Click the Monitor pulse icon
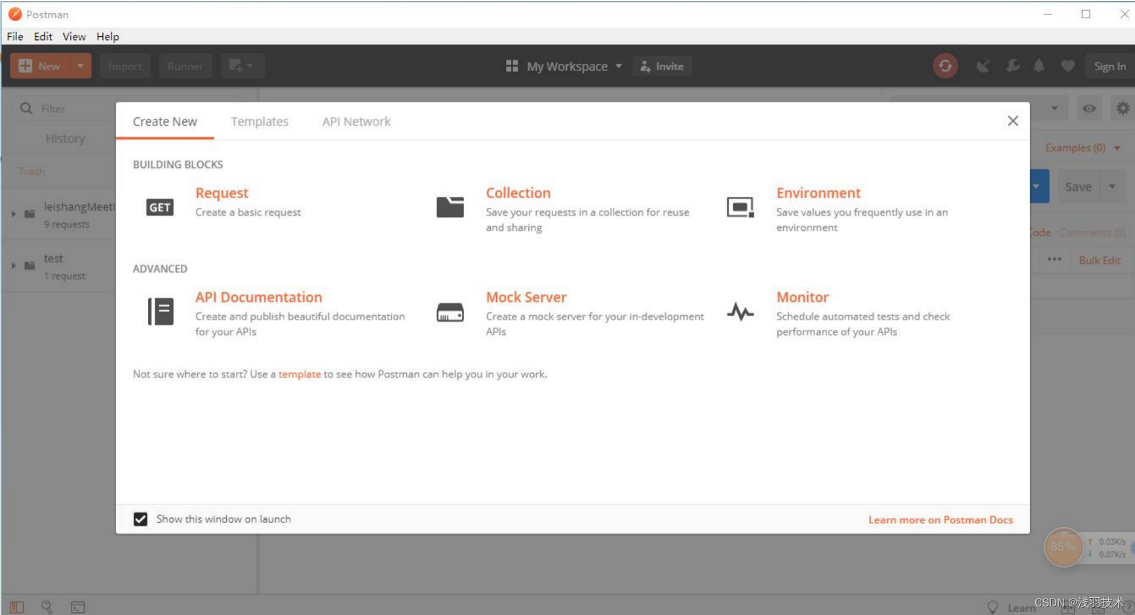1135x615 pixels. (741, 312)
